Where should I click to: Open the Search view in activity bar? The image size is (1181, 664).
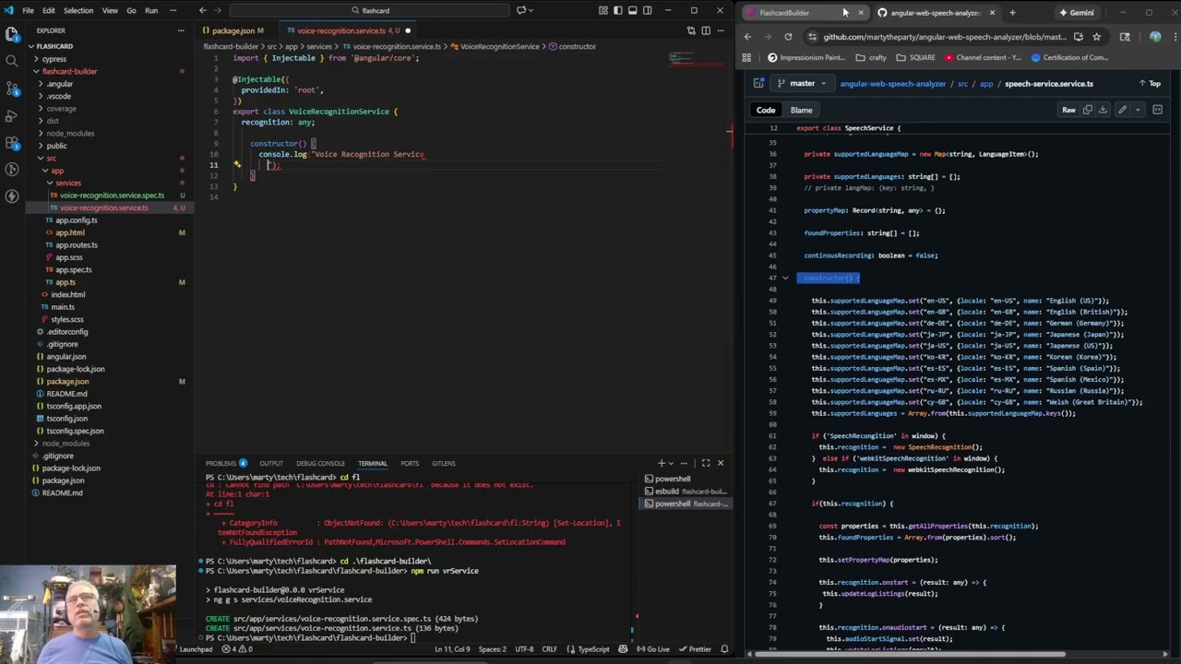click(12, 62)
